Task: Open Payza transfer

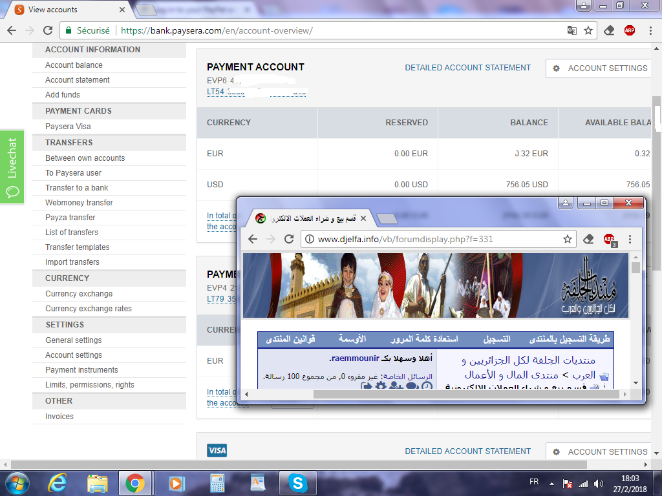Action: [x=70, y=217]
